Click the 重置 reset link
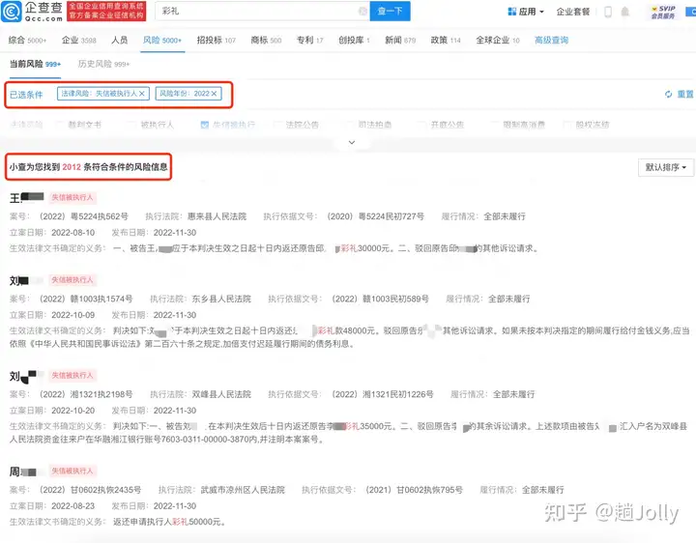Viewport: 696px width, 543px height. click(685, 94)
